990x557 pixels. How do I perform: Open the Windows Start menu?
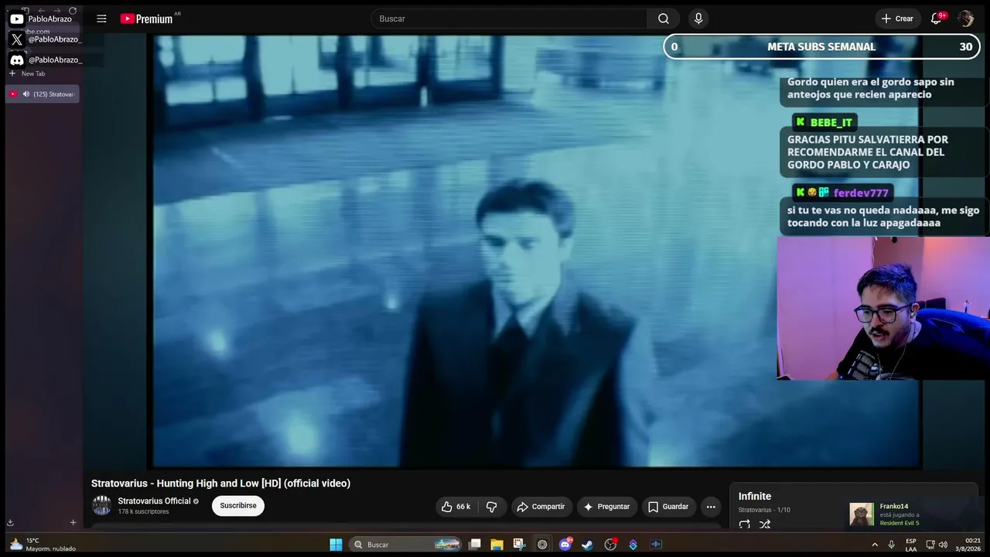[x=336, y=545]
